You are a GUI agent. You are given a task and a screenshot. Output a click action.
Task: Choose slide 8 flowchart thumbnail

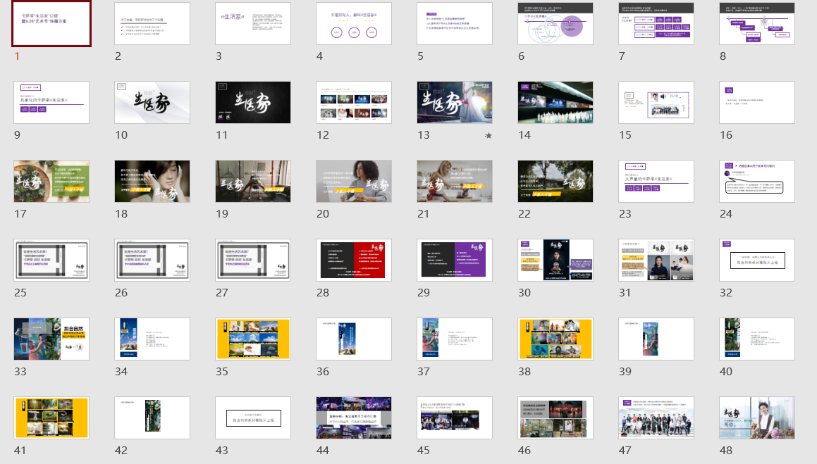(x=757, y=24)
